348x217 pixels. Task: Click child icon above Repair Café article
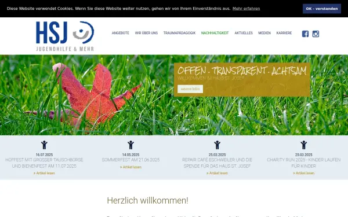pos(217,145)
